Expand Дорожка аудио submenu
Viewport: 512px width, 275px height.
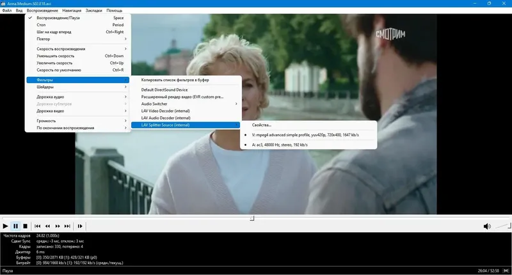(x=77, y=97)
